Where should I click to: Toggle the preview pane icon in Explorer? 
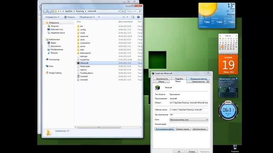point(133,17)
